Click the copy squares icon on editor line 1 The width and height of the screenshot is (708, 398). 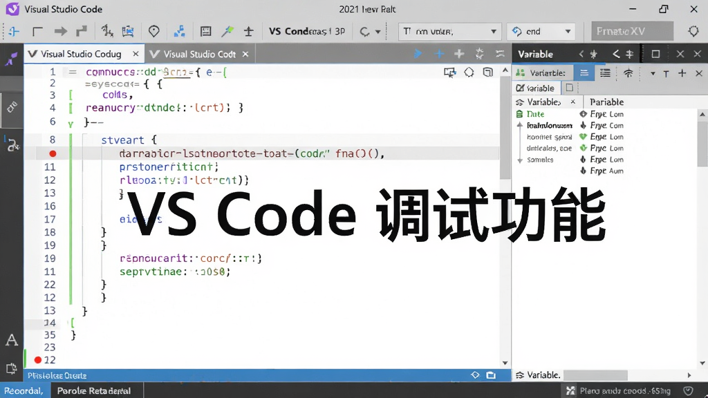click(487, 72)
